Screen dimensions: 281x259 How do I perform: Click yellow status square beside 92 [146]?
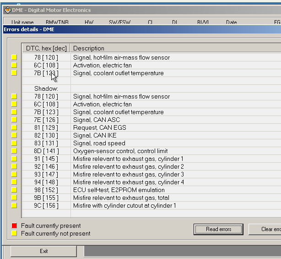tap(14, 166)
